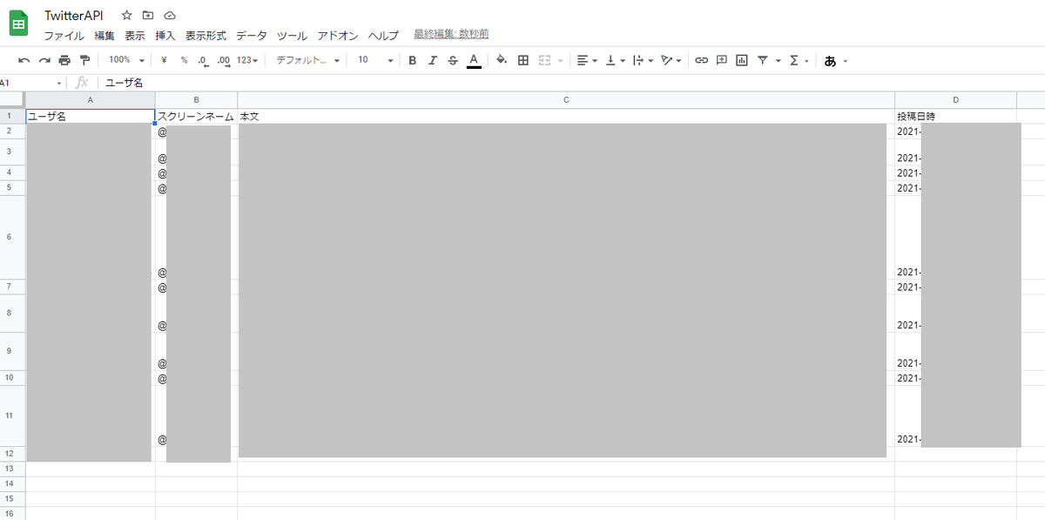Increase decimal places

click(224, 60)
